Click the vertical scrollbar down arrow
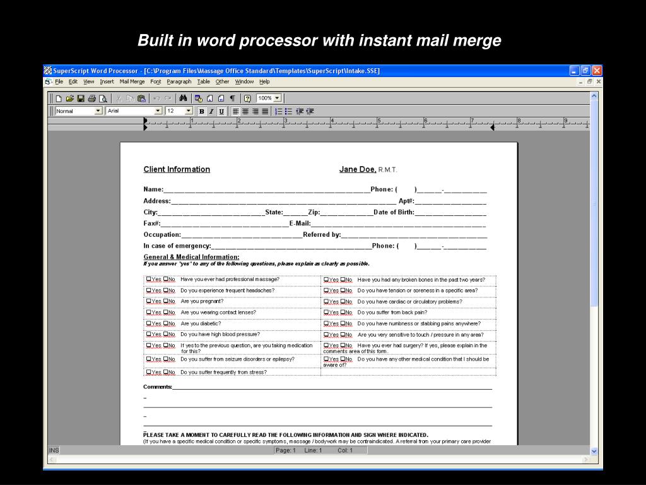This screenshot has height=485, width=646. [594, 451]
